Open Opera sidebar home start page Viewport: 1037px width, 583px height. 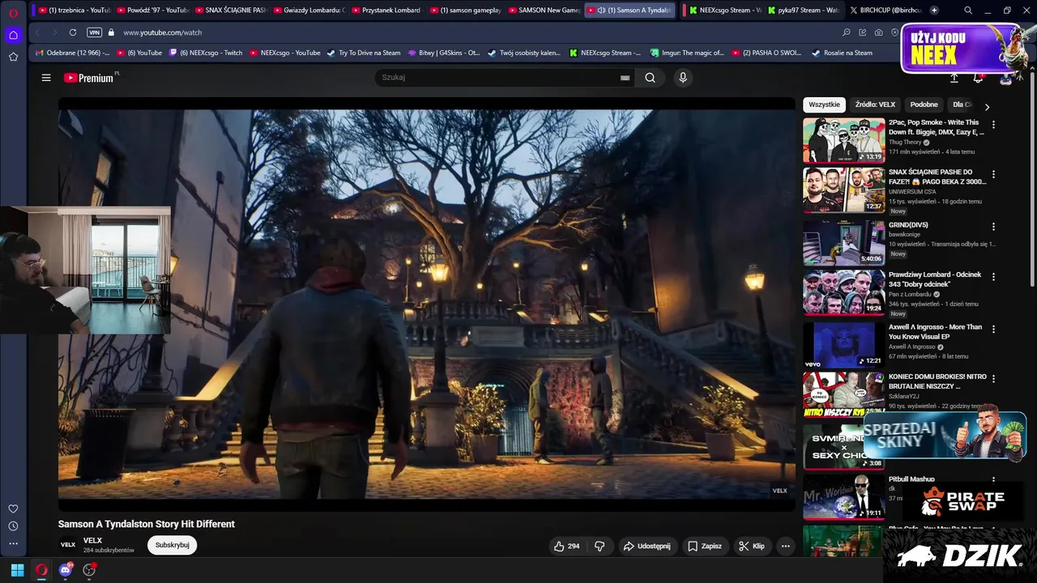(13, 35)
